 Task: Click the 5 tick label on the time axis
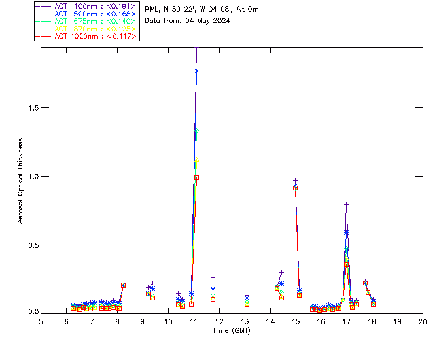[41, 321]
